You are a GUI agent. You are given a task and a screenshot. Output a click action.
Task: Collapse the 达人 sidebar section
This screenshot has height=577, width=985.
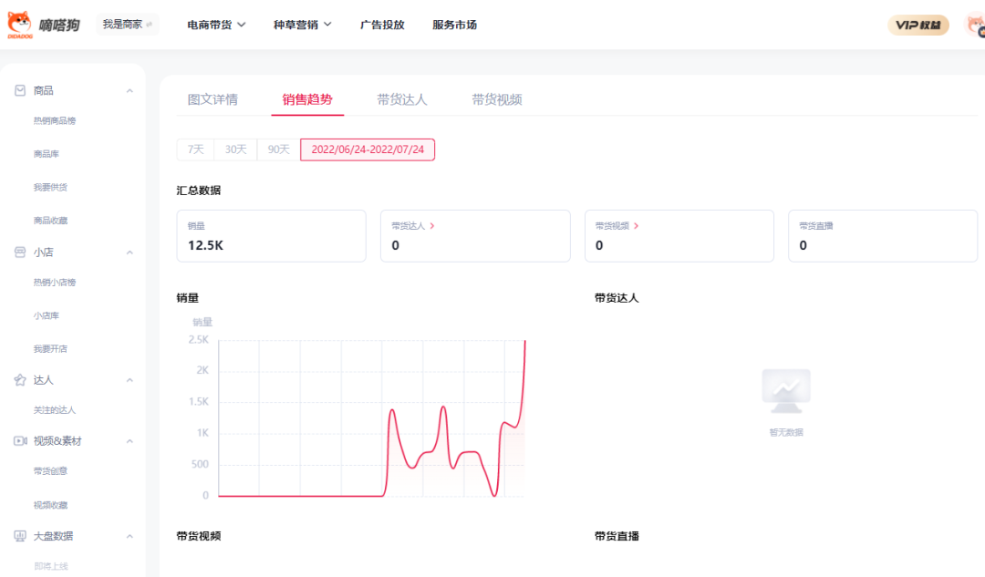click(130, 380)
